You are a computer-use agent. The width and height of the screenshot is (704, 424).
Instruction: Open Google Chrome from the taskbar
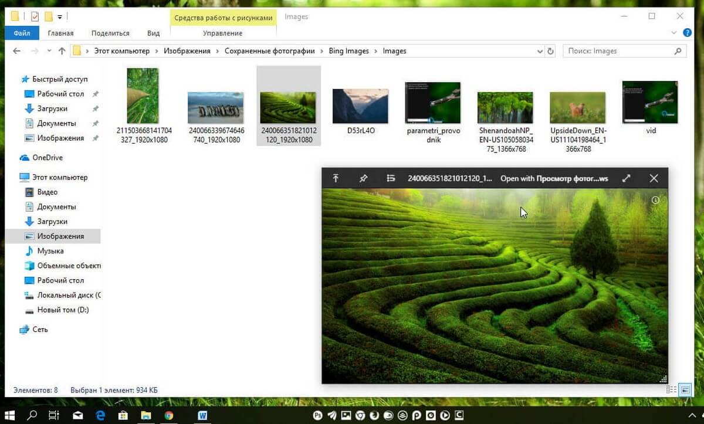pos(169,415)
